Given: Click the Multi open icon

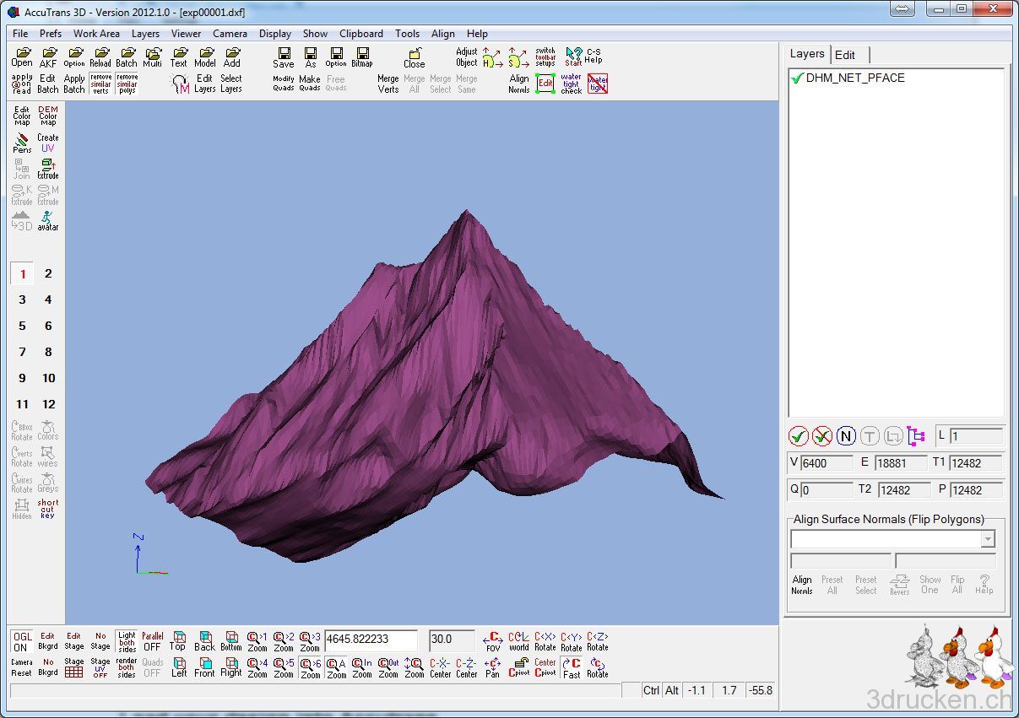Looking at the screenshot, I should click(x=153, y=57).
